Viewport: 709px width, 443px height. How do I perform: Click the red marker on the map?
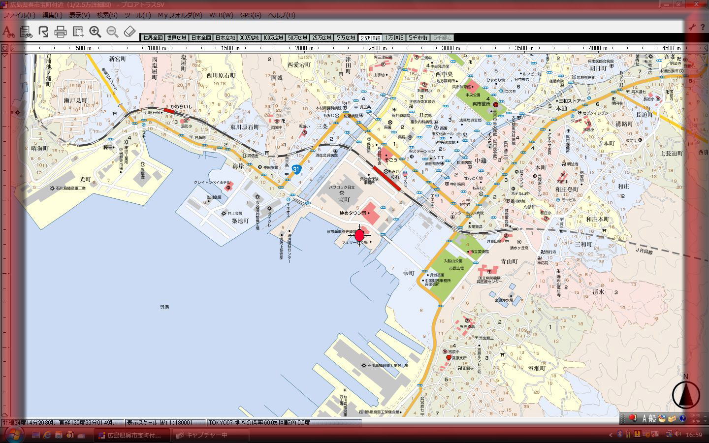(x=359, y=235)
